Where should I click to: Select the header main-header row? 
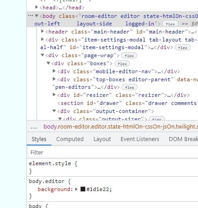tap(121, 32)
